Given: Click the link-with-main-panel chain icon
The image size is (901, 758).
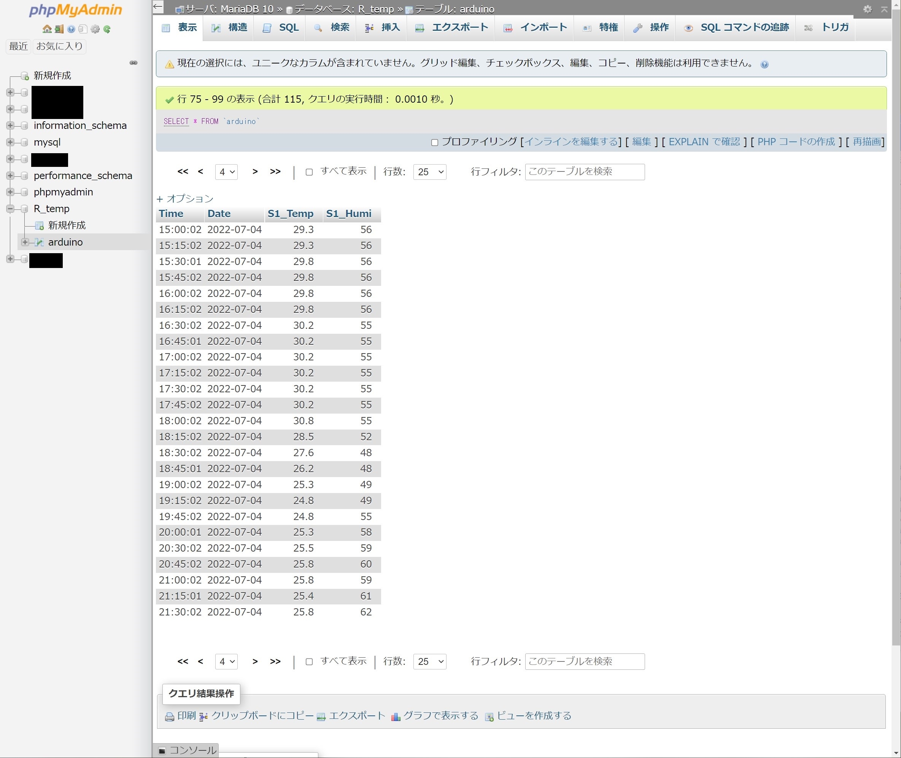Looking at the screenshot, I should tap(134, 63).
